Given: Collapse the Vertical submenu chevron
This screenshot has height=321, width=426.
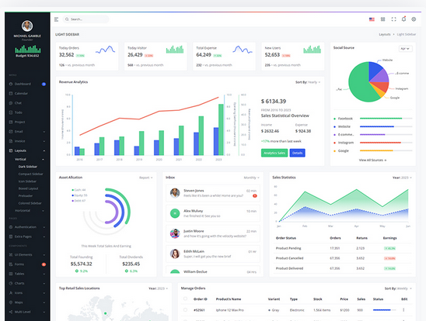Looking at the screenshot, I should coord(43,159).
